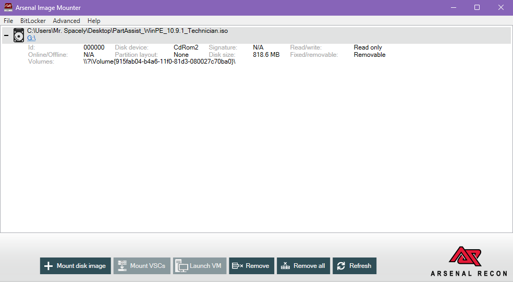
Task: Click the 'Volumes:' label
Action: [41, 62]
